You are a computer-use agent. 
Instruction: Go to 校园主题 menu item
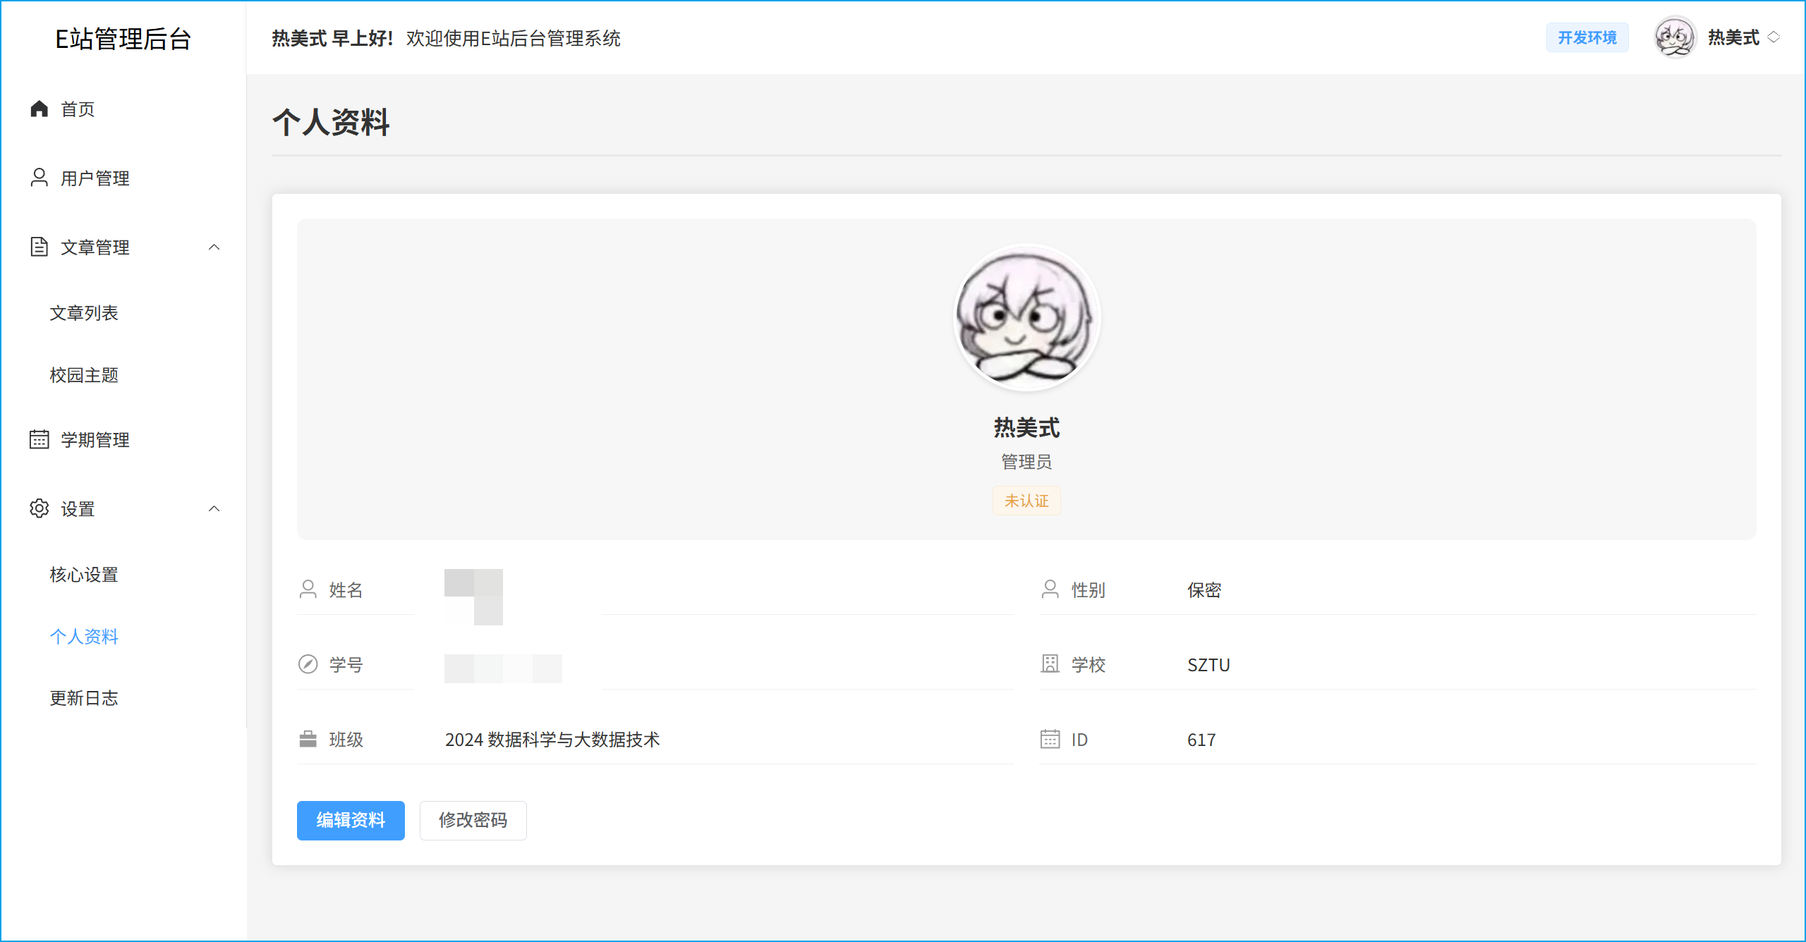point(84,374)
